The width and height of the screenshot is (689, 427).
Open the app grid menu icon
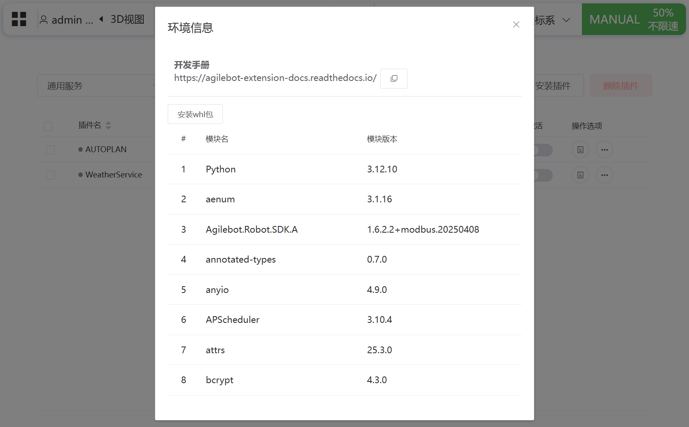click(19, 19)
